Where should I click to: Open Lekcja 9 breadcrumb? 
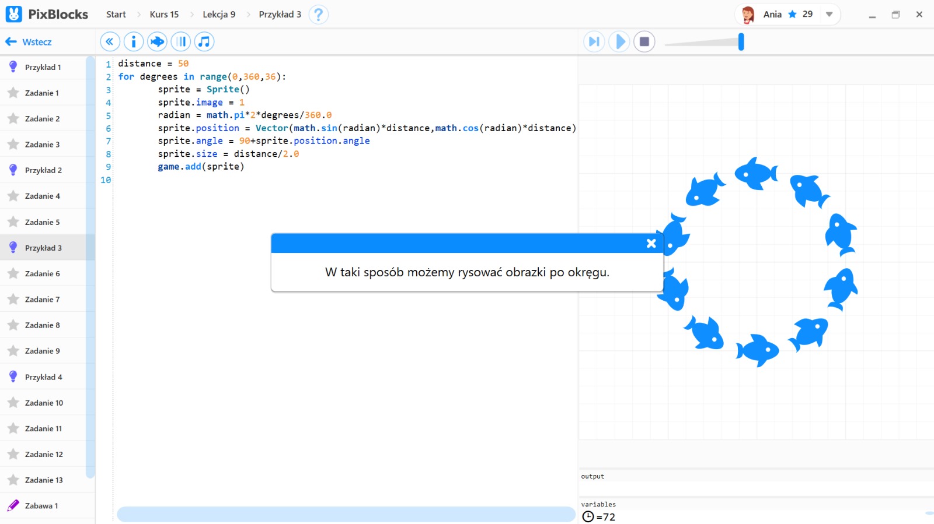pos(219,15)
